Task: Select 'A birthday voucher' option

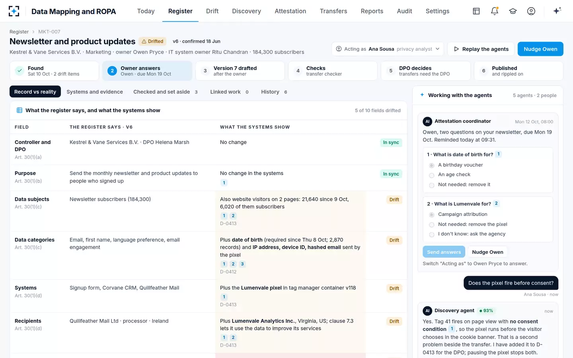Action: (432, 165)
